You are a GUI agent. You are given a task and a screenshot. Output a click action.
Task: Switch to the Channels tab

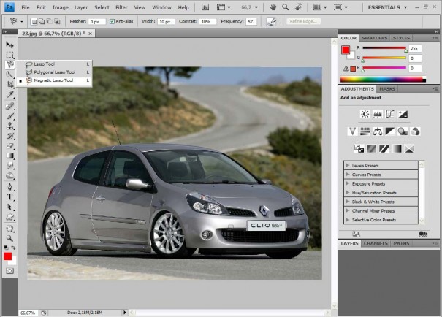pyautogui.click(x=376, y=243)
